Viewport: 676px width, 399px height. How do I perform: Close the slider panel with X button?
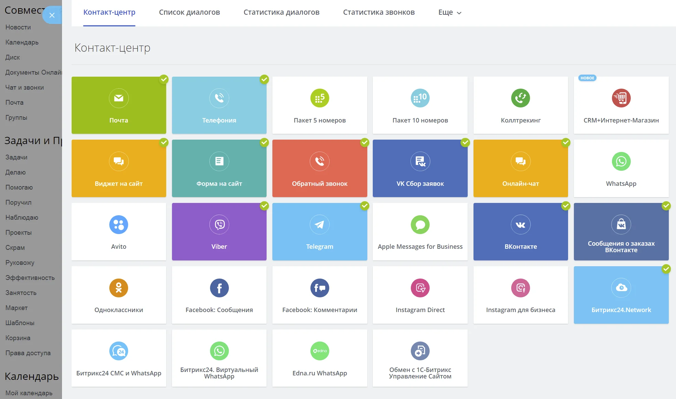coord(52,15)
